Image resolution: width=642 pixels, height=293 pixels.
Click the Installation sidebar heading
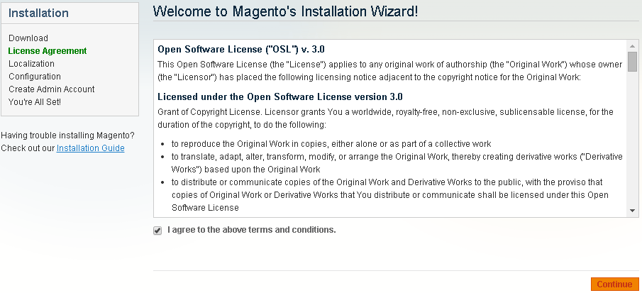point(38,13)
